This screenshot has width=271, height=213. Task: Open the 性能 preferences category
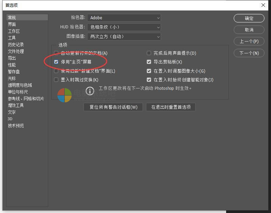[12, 65]
